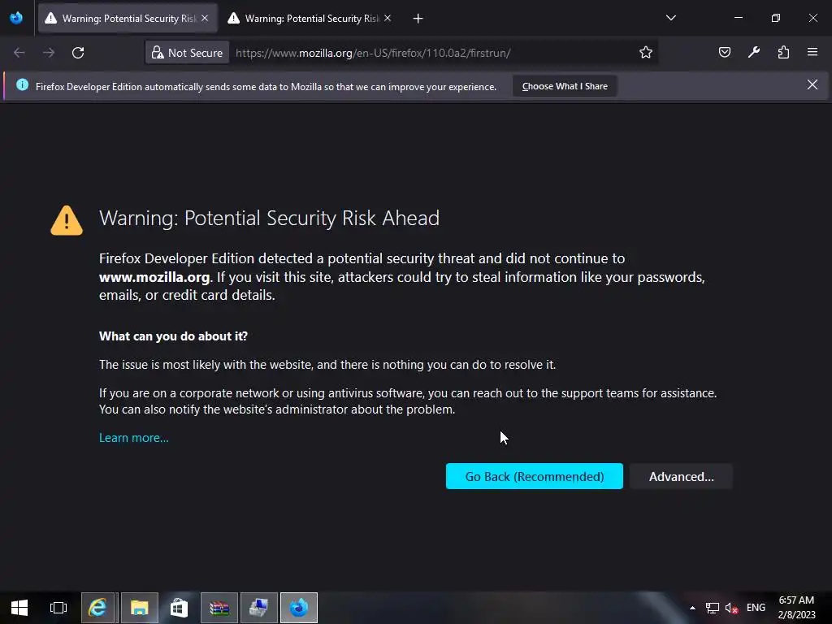Reload the current page

point(78,53)
